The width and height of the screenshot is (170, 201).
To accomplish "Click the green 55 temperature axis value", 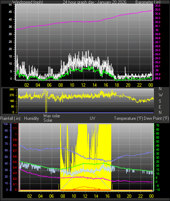I will click(x=158, y=137).
